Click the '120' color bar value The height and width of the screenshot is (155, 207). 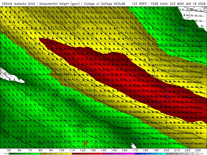coord(83,150)
